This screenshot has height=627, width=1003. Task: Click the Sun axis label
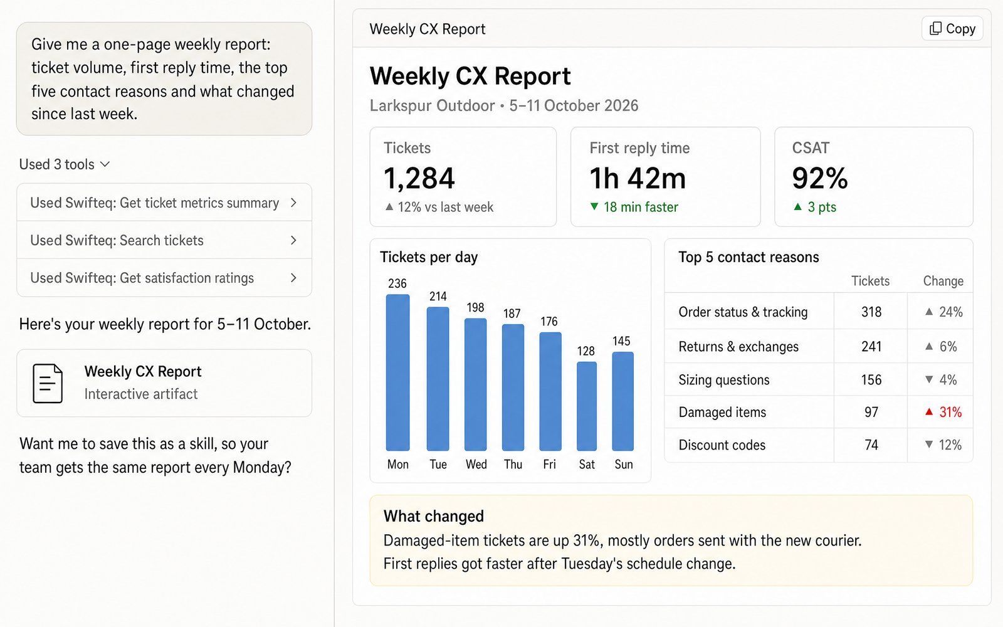tap(624, 464)
